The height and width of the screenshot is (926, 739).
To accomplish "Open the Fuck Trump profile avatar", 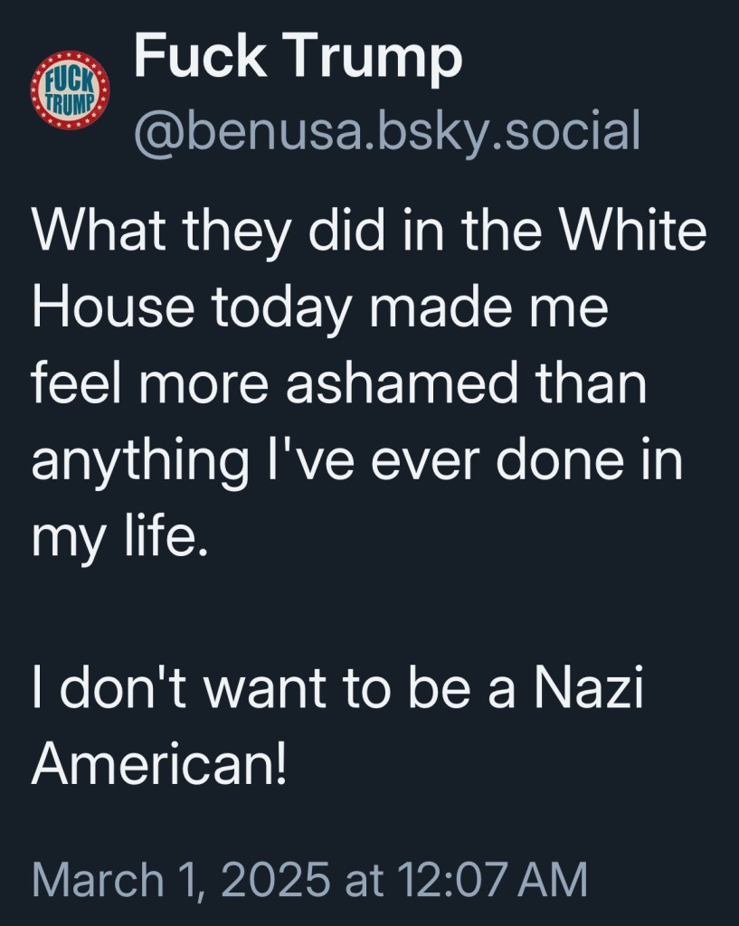I will (x=70, y=90).
